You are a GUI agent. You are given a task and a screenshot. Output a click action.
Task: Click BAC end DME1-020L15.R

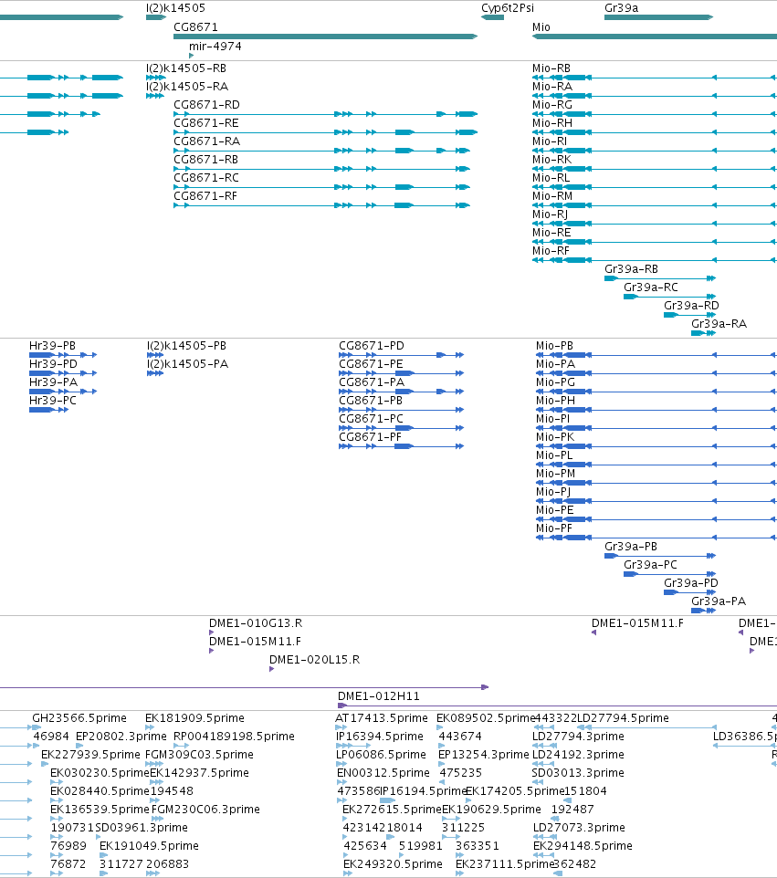click(314, 660)
